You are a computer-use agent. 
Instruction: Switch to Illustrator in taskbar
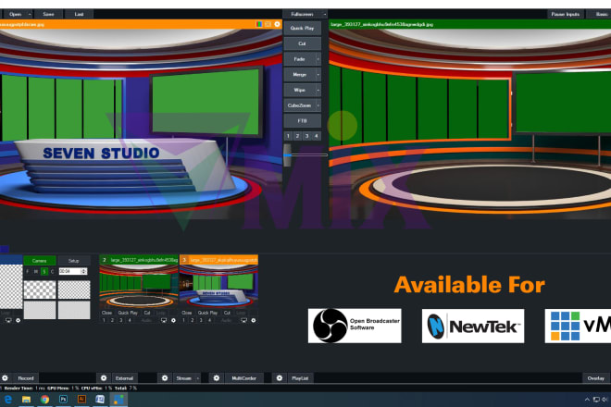(81, 400)
